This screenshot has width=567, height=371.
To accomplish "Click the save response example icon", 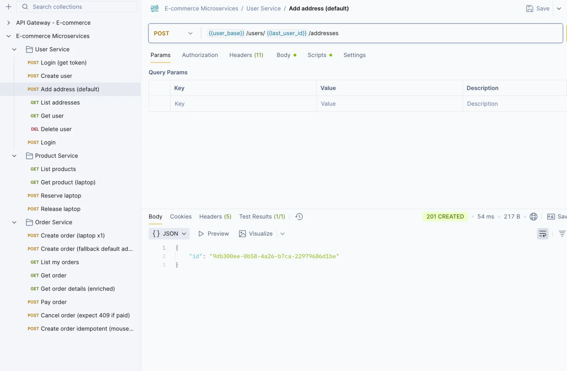I will (x=551, y=217).
